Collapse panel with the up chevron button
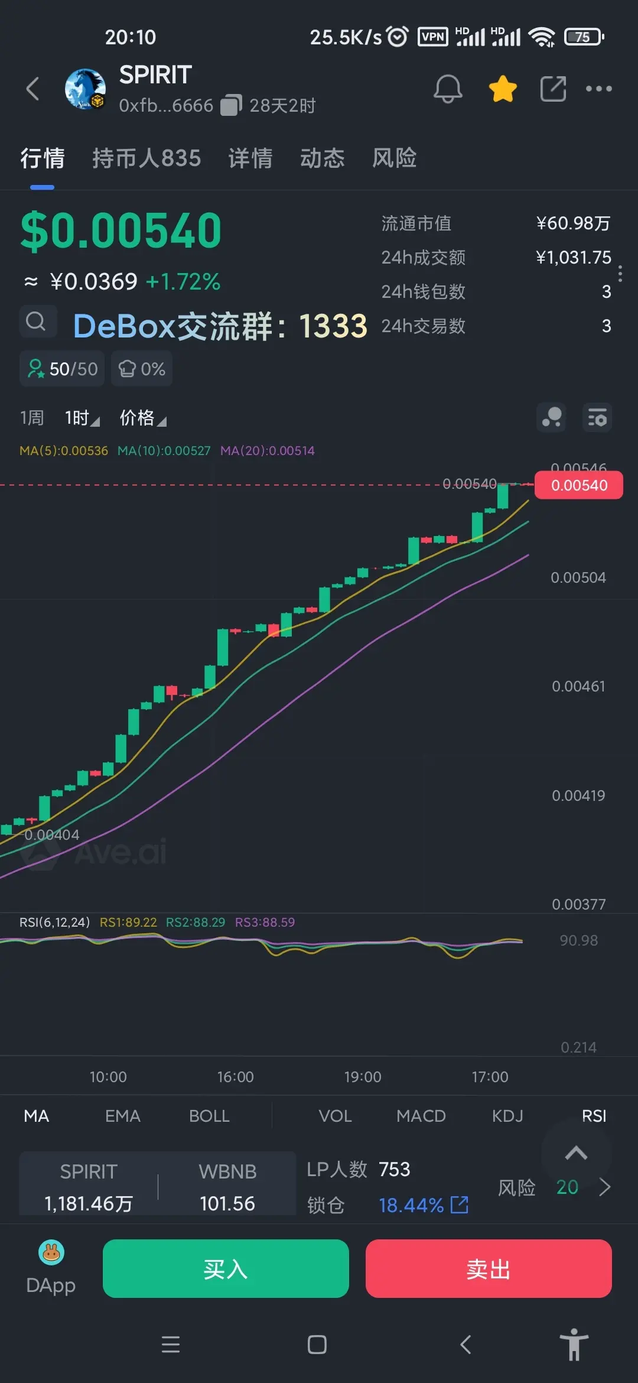Image resolution: width=638 pixels, height=1383 pixels. (576, 1152)
